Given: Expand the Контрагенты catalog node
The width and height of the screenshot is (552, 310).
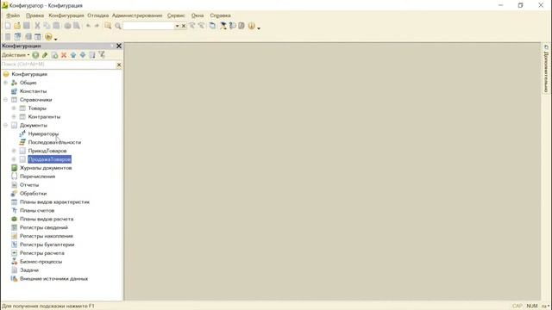Looking at the screenshot, I should [x=14, y=117].
